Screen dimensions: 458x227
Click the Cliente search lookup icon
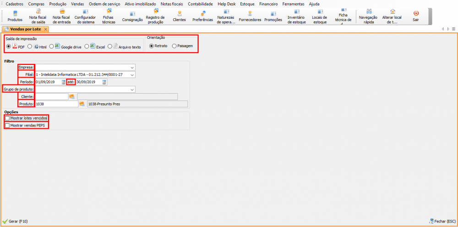pos(72,96)
